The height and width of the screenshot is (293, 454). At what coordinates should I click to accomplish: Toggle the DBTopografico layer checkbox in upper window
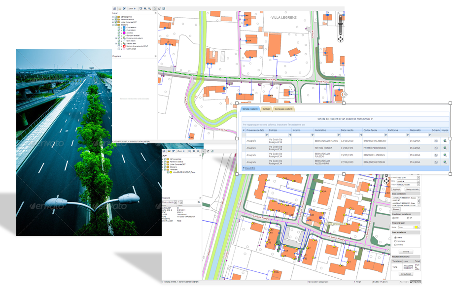click(115, 17)
